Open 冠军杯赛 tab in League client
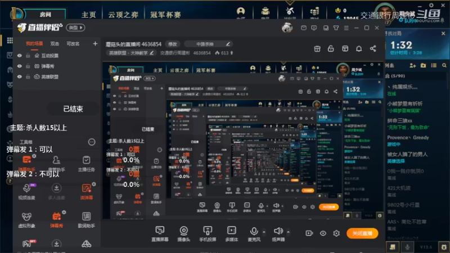The width and height of the screenshot is (450, 253). [165, 15]
